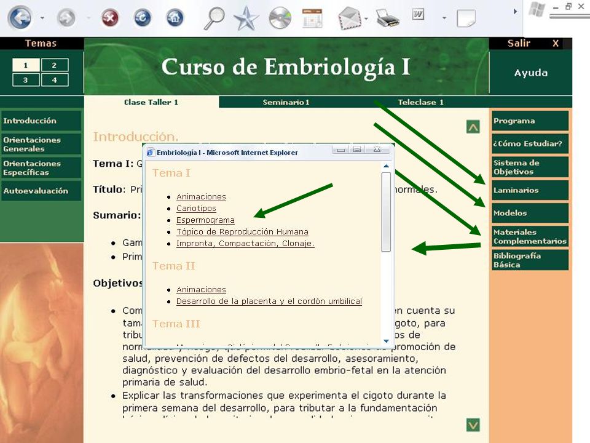Open the Mail envelope icon

pos(350,18)
